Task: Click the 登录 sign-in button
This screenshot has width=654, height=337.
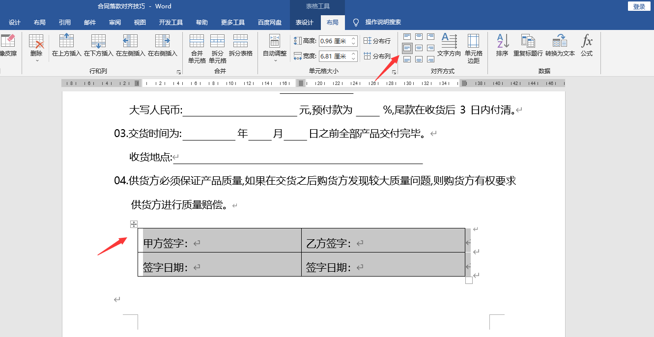Action: click(639, 6)
